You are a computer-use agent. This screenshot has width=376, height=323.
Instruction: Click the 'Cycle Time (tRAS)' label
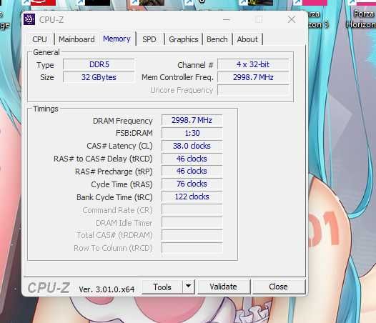(122, 184)
